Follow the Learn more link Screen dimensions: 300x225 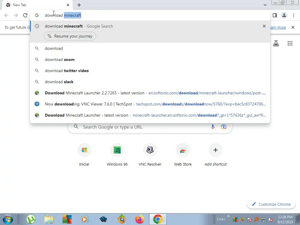click(278, 27)
